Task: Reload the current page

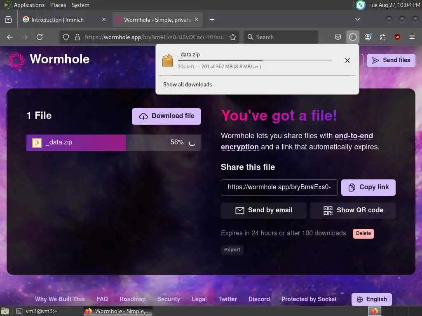Action: tap(40, 37)
